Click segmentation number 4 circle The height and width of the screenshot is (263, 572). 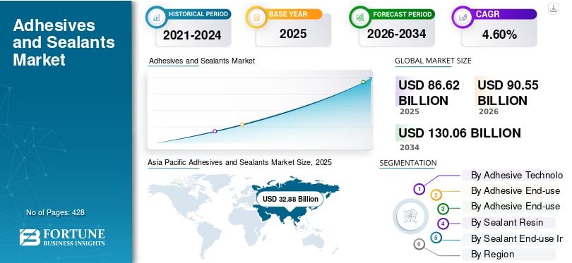pyautogui.click(x=443, y=224)
